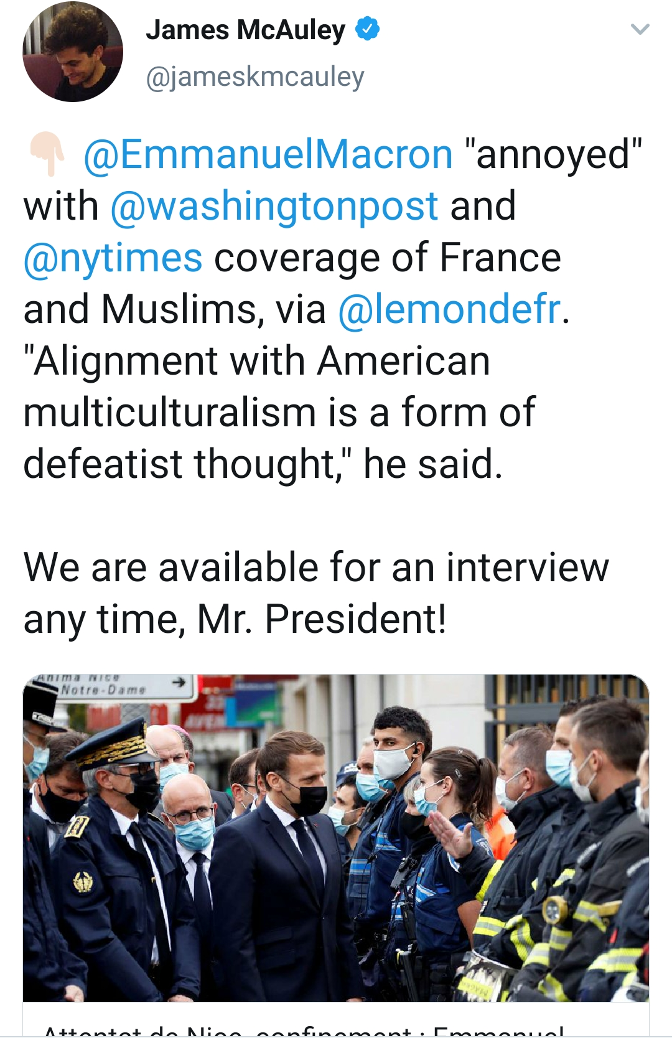Click the "any time, Mr. President!" line
Viewport: 672px width, 1038px height.
point(235,619)
